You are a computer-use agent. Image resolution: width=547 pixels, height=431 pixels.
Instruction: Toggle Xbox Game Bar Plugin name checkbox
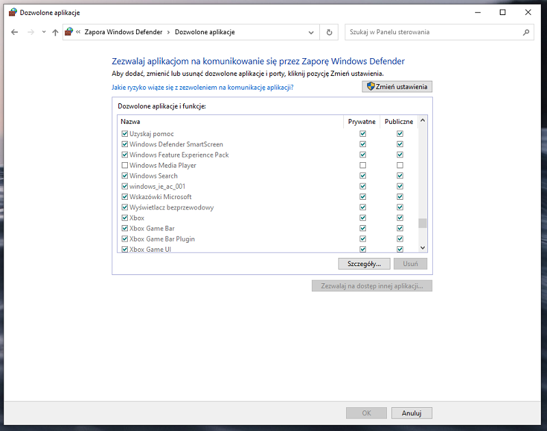point(124,239)
